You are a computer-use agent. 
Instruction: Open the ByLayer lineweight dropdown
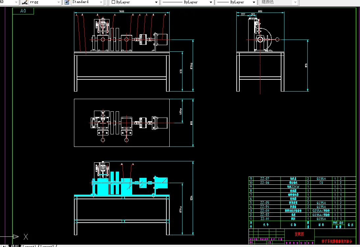254,2
